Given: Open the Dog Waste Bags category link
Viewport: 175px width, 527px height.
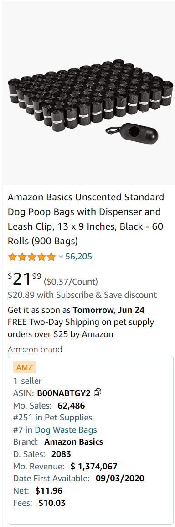Looking at the screenshot, I should pyautogui.click(x=66, y=430).
